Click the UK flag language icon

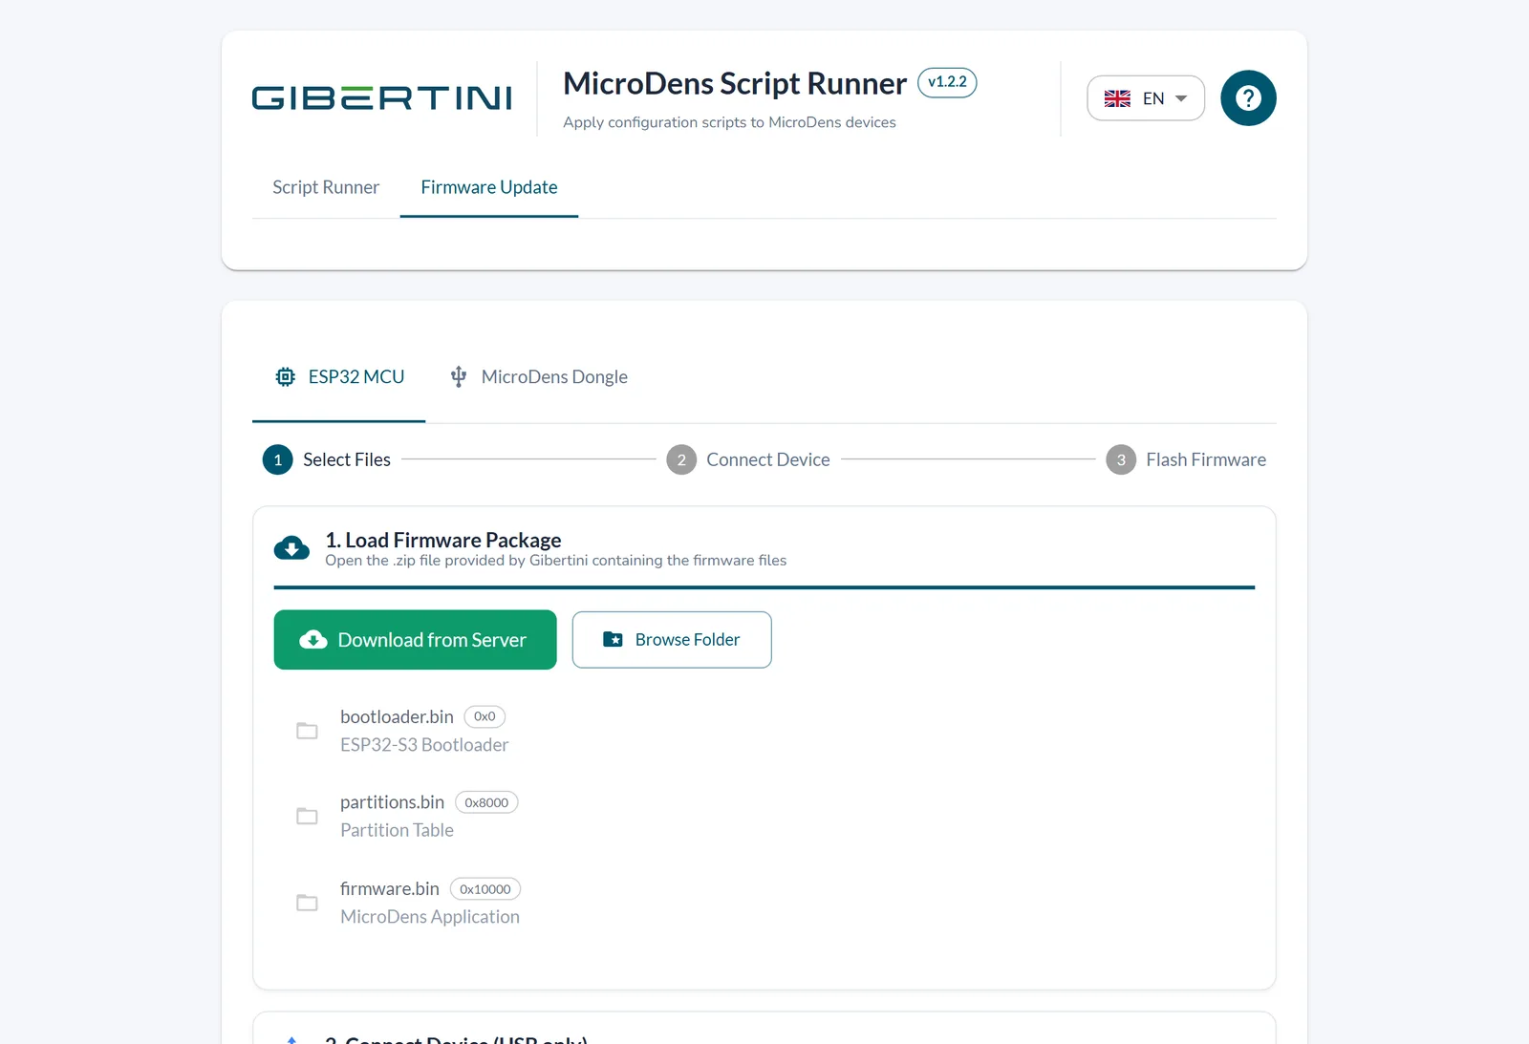click(x=1117, y=98)
